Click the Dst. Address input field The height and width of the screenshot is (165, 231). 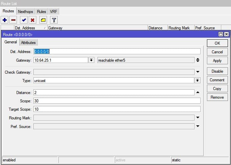coord(117,51)
